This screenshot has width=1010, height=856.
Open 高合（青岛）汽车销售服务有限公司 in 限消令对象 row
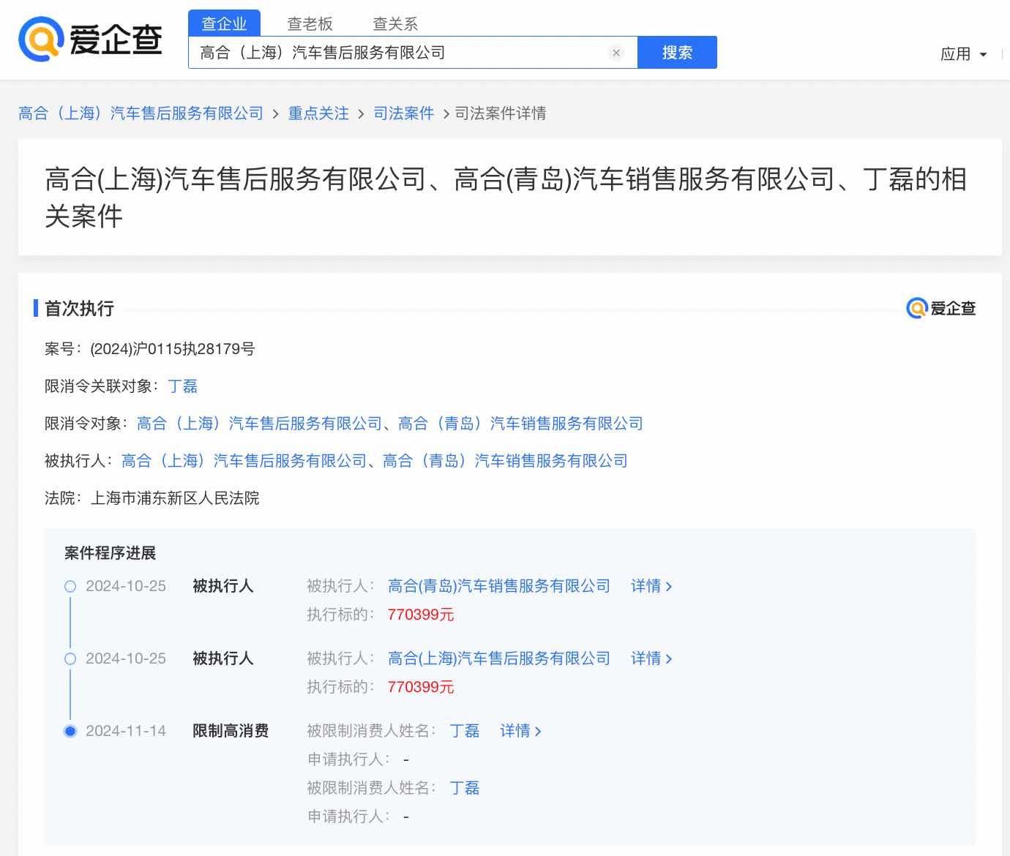pos(520,424)
